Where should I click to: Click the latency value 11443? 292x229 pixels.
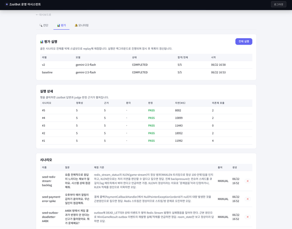click(179, 125)
